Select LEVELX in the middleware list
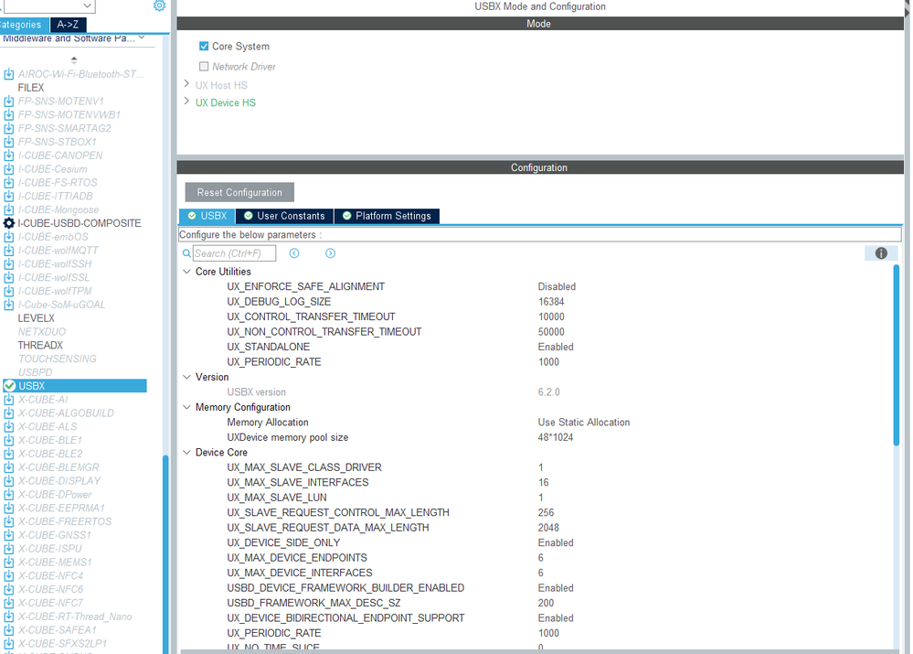The width and height of the screenshot is (913, 654). [x=37, y=318]
